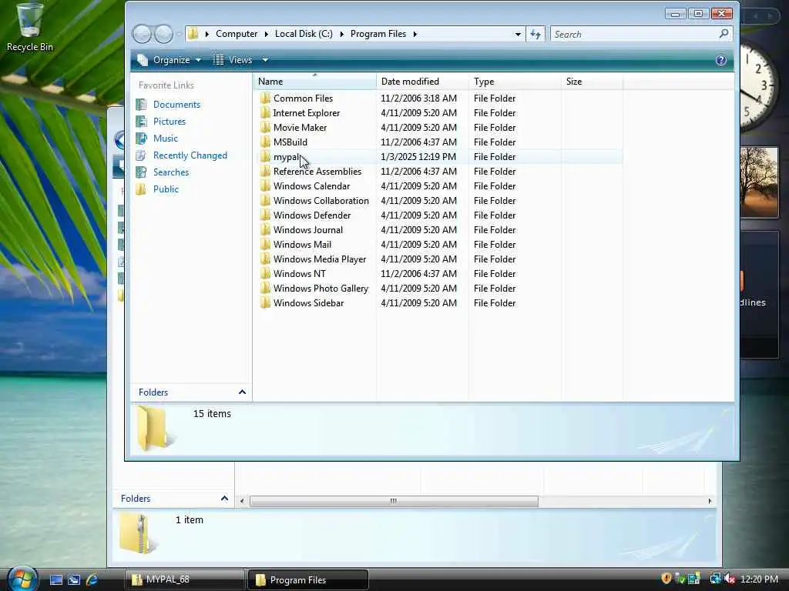Open the Help question mark icon

pos(720,60)
